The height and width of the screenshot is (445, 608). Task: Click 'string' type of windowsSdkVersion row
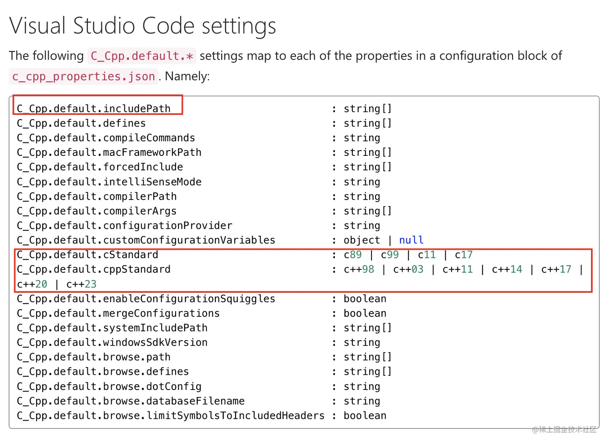tap(362, 343)
